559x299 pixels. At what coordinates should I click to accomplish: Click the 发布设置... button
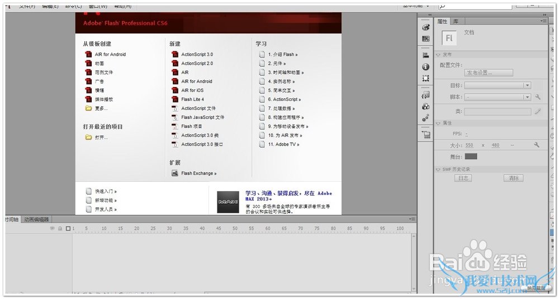(x=489, y=73)
